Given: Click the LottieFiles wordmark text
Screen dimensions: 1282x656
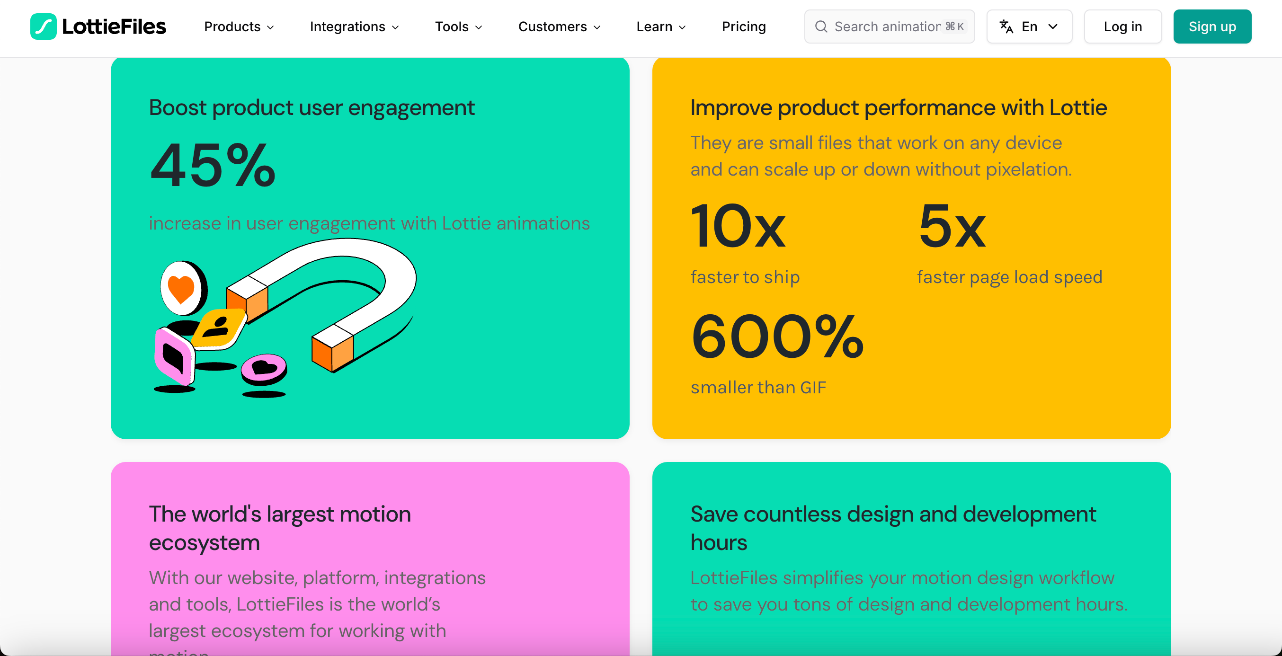Looking at the screenshot, I should (x=114, y=27).
